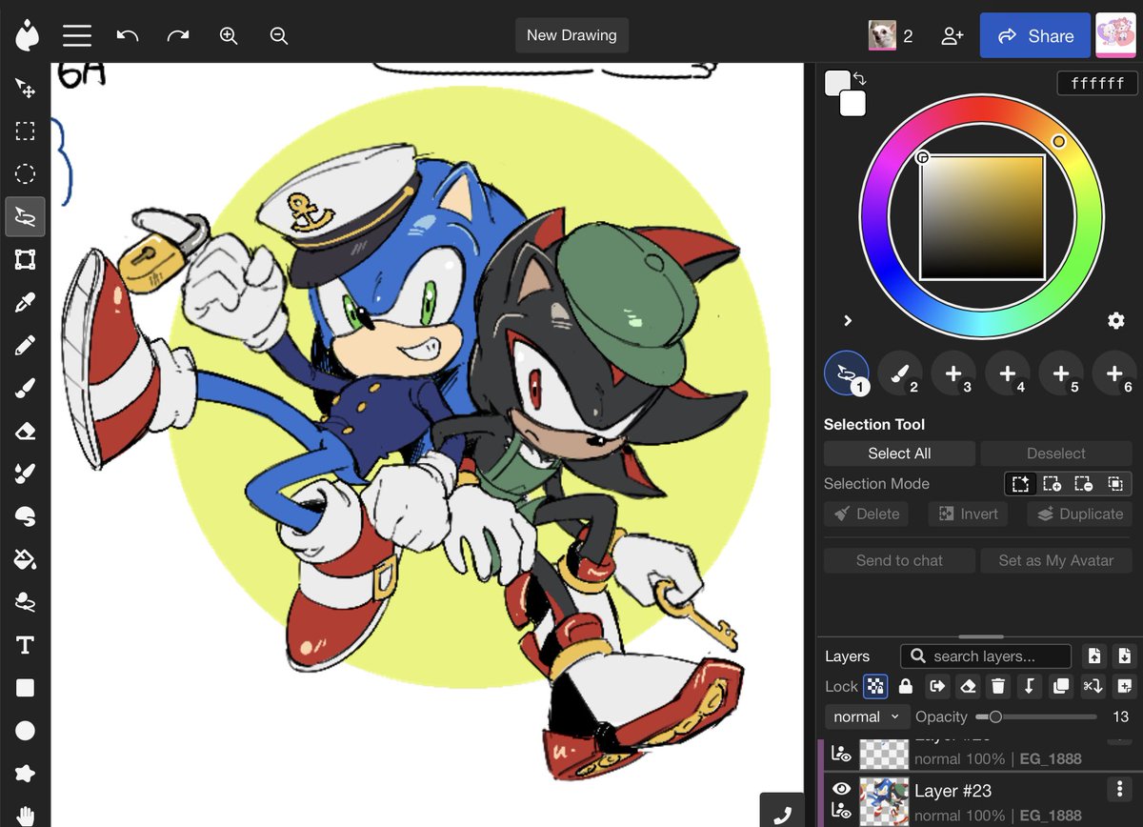Screen dimensions: 1143x827
Task: Select the Star shape tool
Action: point(25,773)
